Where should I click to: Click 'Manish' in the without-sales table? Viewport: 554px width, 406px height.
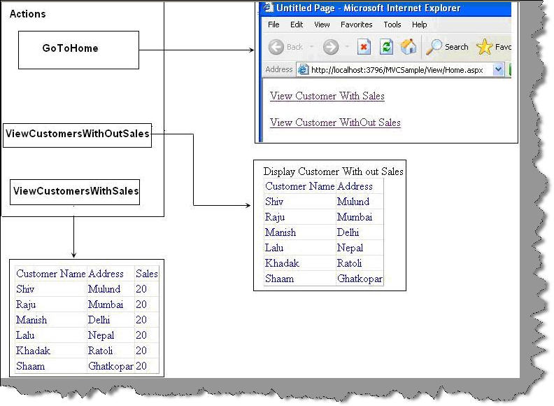[280, 232]
